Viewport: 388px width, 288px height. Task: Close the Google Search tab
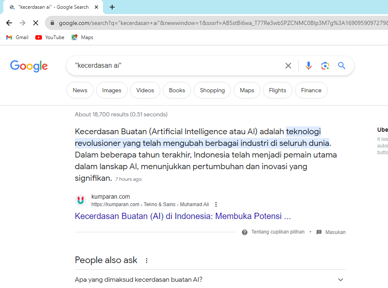coord(96,7)
